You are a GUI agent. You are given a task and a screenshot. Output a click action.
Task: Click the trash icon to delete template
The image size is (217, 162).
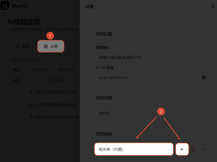click(x=193, y=149)
